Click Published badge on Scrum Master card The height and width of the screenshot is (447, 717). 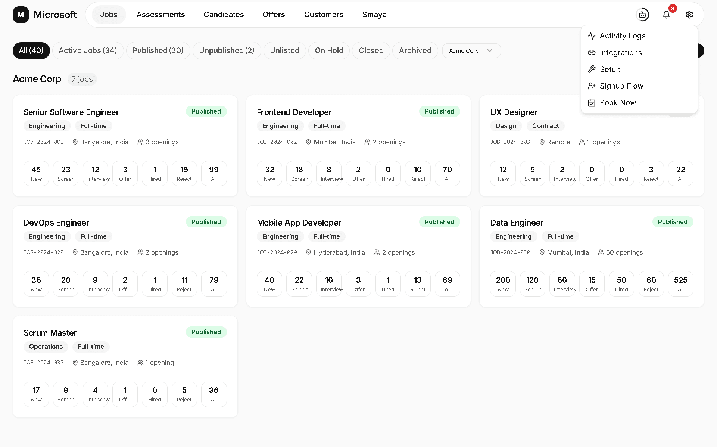(206, 332)
